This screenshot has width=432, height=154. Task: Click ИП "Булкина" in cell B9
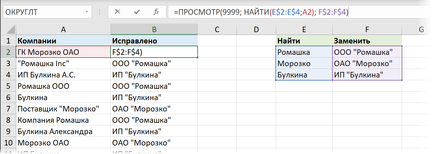(x=154, y=131)
